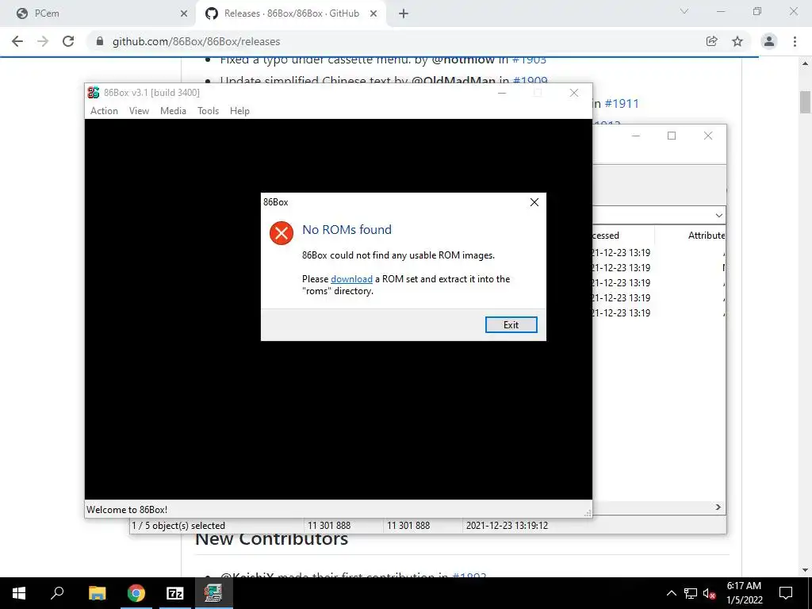Minimize the 86Box main window
Viewport: 812px width, 609px height.
(502, 94)
